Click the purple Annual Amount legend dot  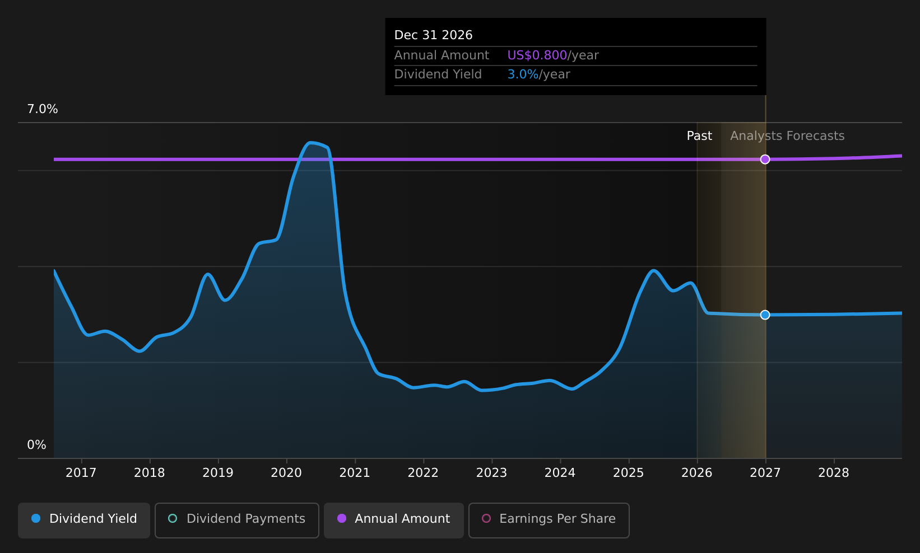342,518
